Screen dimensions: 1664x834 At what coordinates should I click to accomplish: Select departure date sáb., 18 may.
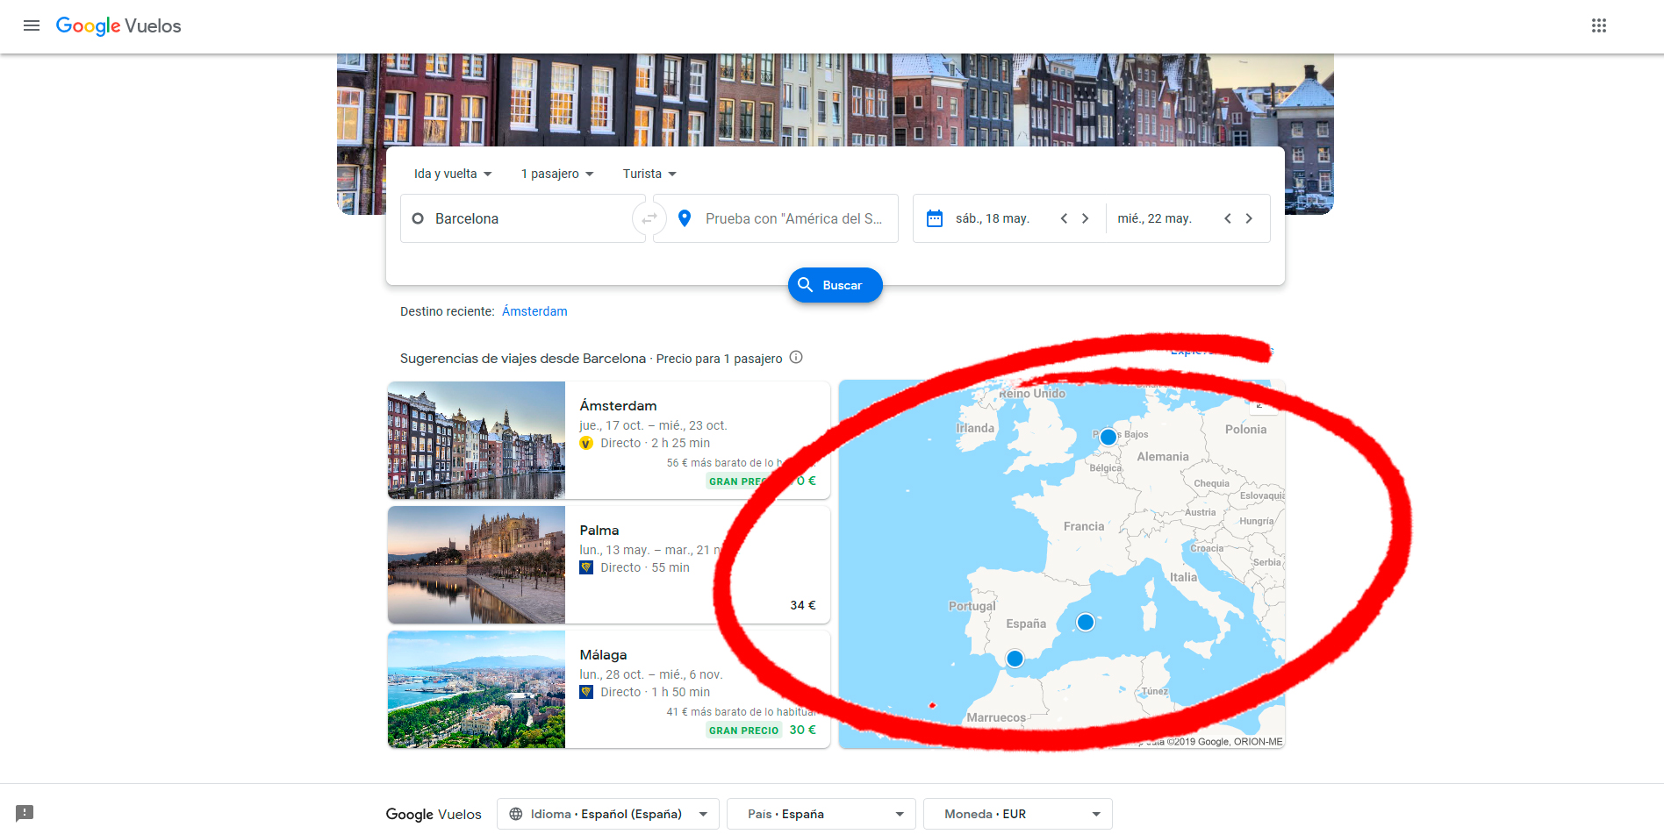[x=993, y=218]
